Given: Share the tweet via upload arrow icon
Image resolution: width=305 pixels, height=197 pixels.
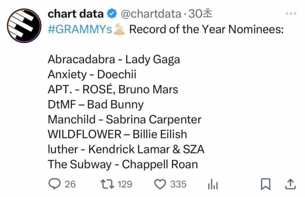Looking at the screenshot, I should [x=290, y=184].
